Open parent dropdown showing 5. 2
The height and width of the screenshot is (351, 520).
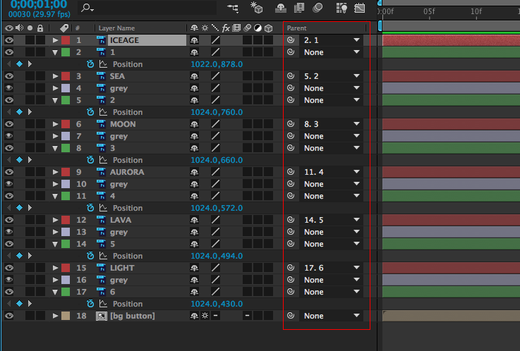[x=332, y=76]
